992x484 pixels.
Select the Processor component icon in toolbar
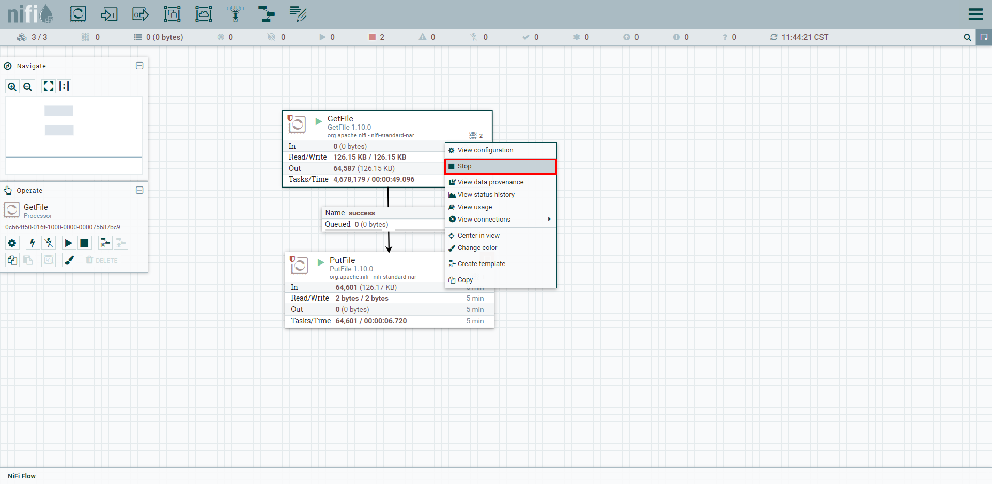coord(78,14)
